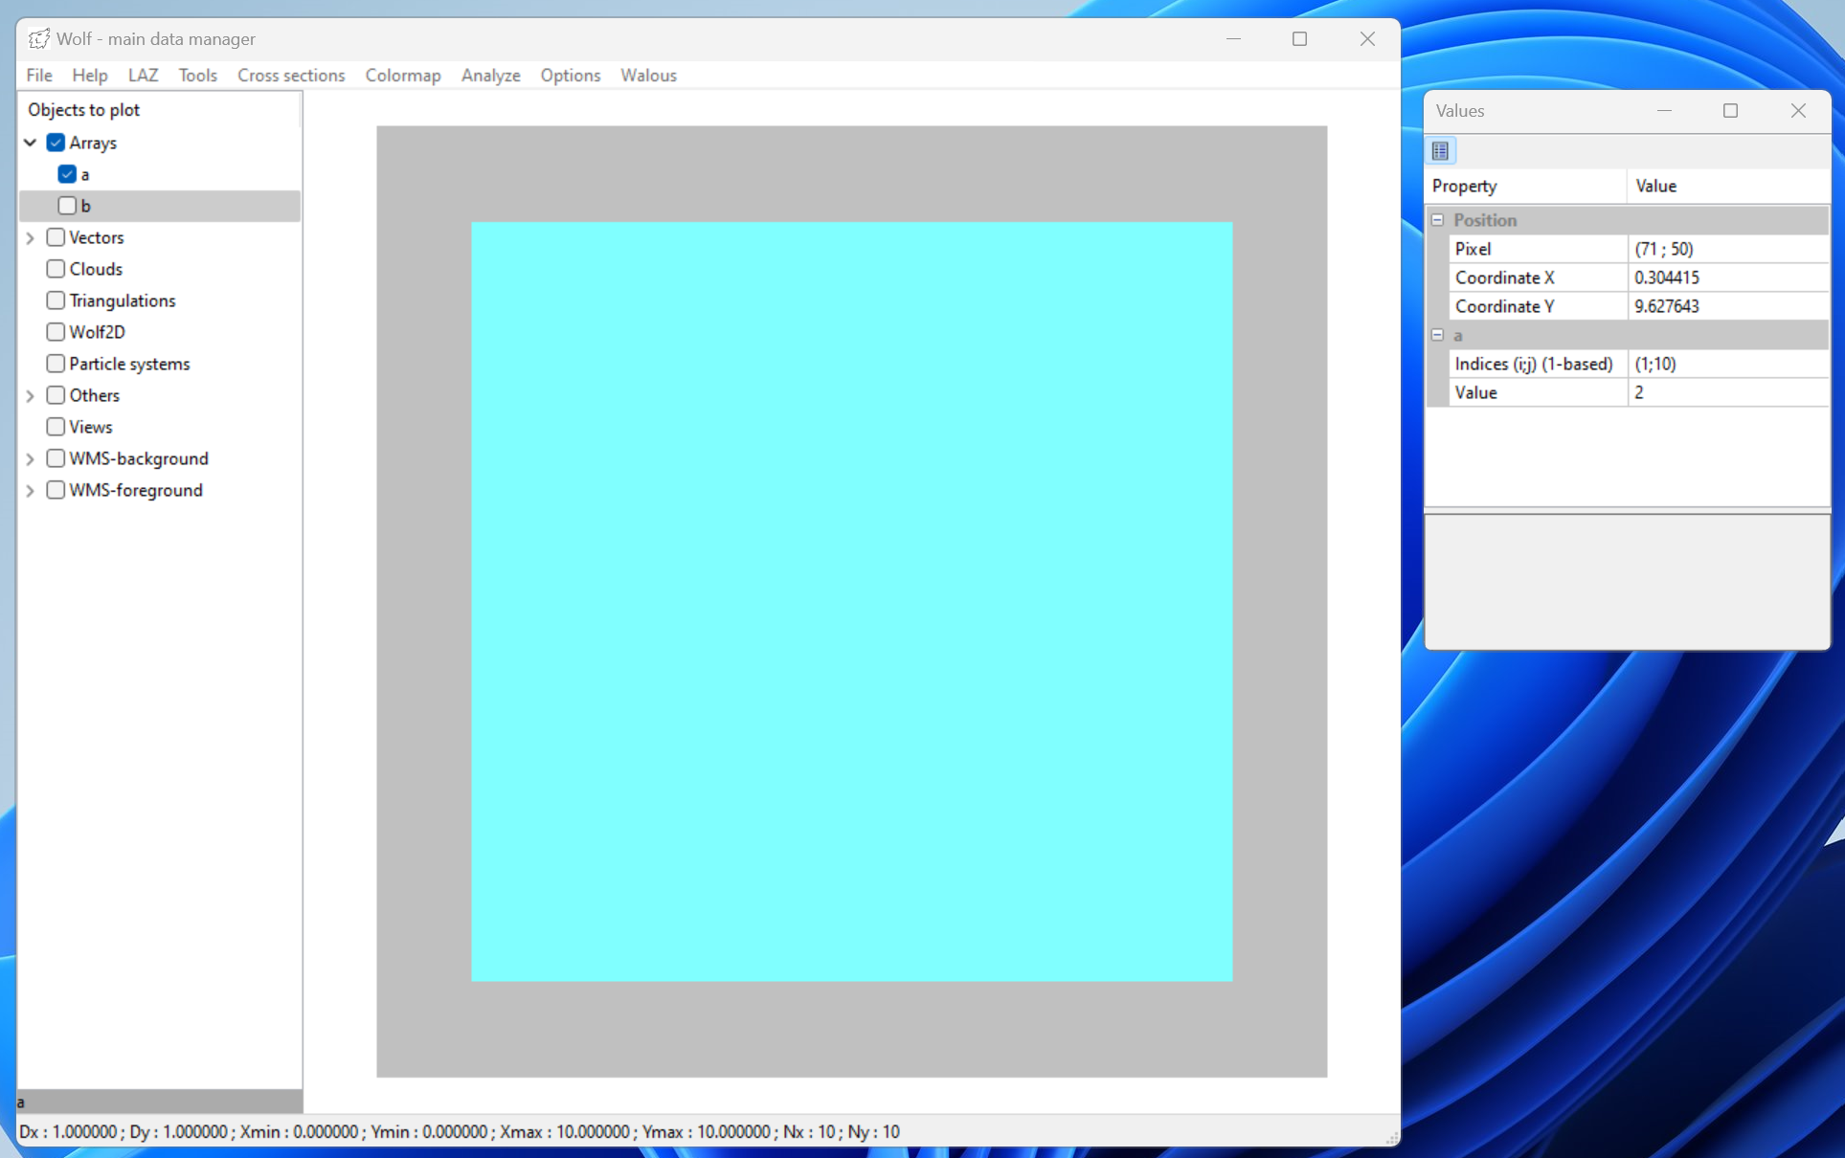Toggle the Wolf2D checkbox

[x=56, y=332]
